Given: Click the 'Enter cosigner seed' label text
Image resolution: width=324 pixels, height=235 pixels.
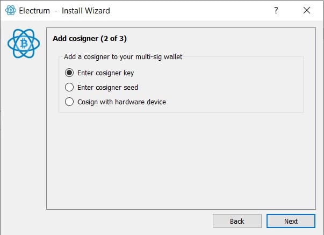Looking at the screenshot, I should [107, 88].
